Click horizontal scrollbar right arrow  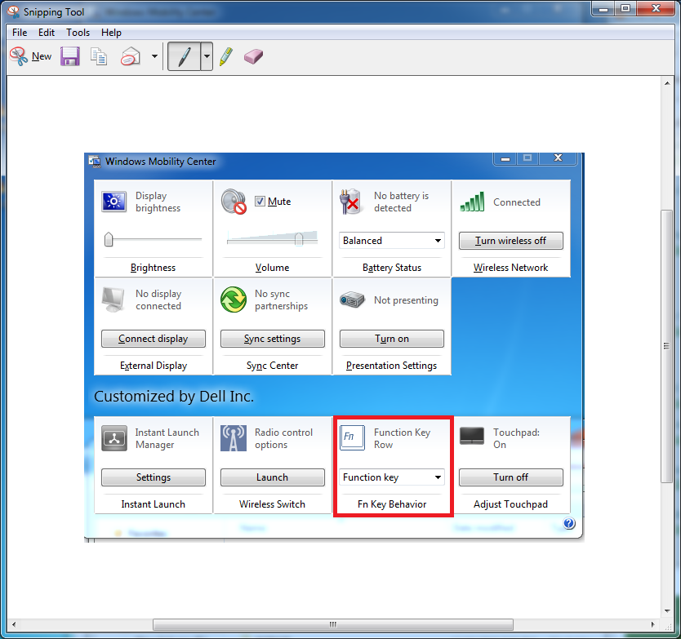[x=652, y=624]
